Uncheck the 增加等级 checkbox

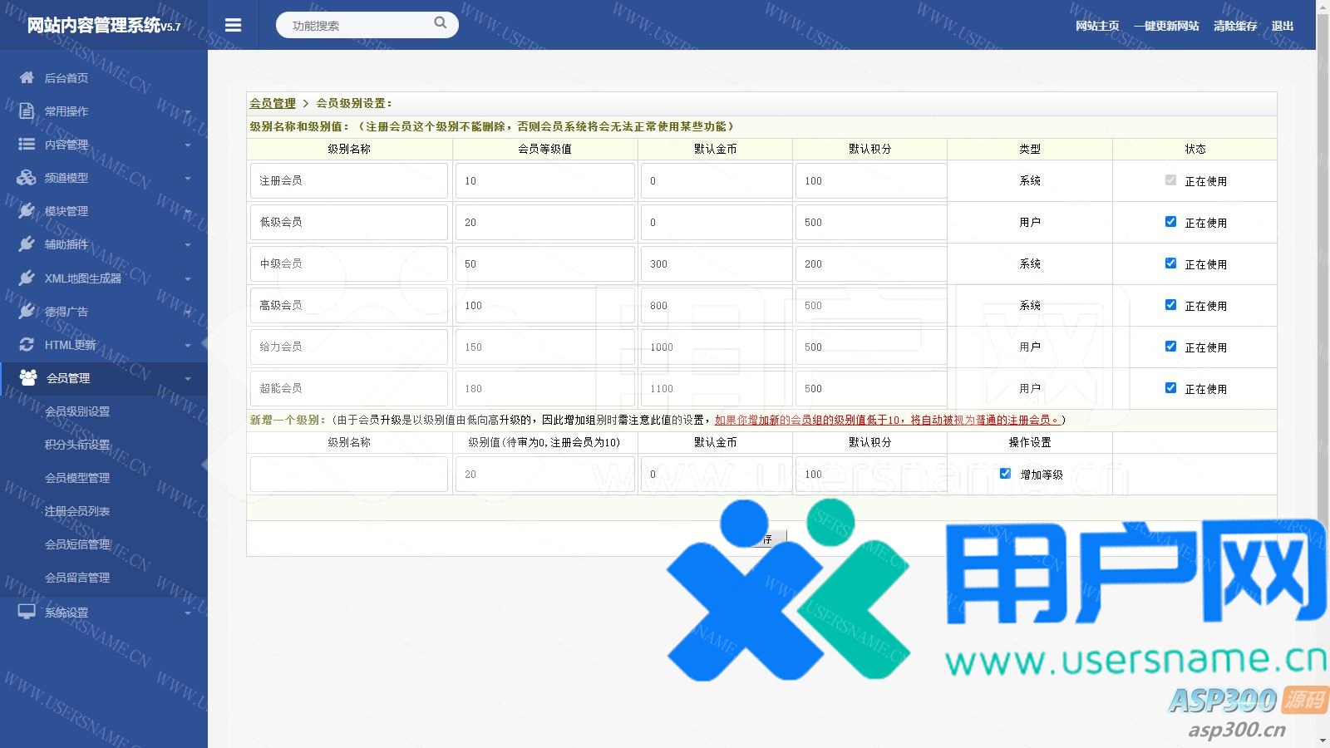[1005, 474]
